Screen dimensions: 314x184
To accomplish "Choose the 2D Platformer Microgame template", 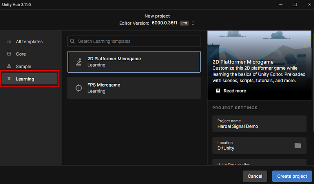I will [134, 62].
